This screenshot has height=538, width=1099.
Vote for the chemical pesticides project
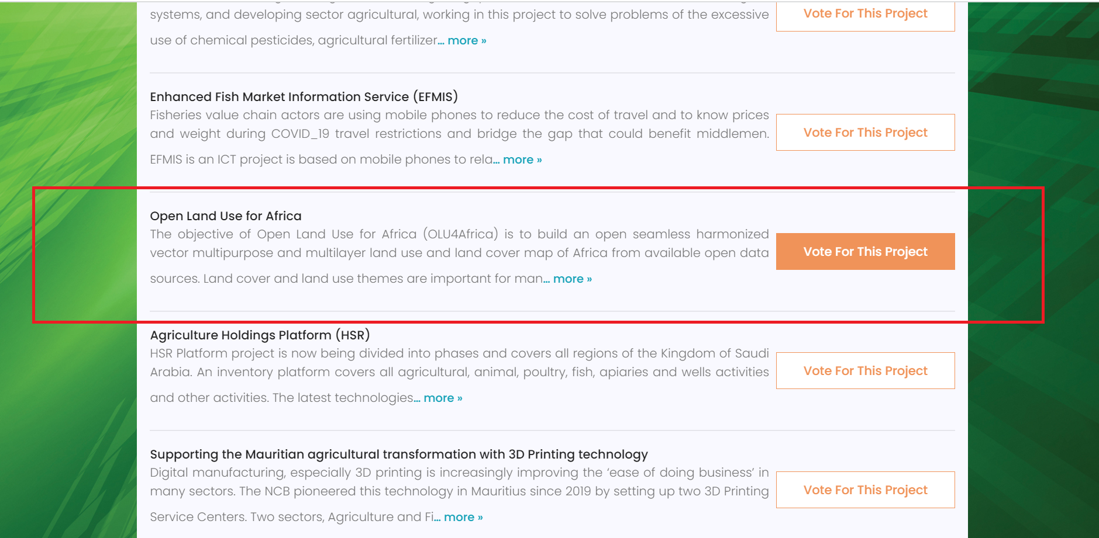[x=865, y=14]
